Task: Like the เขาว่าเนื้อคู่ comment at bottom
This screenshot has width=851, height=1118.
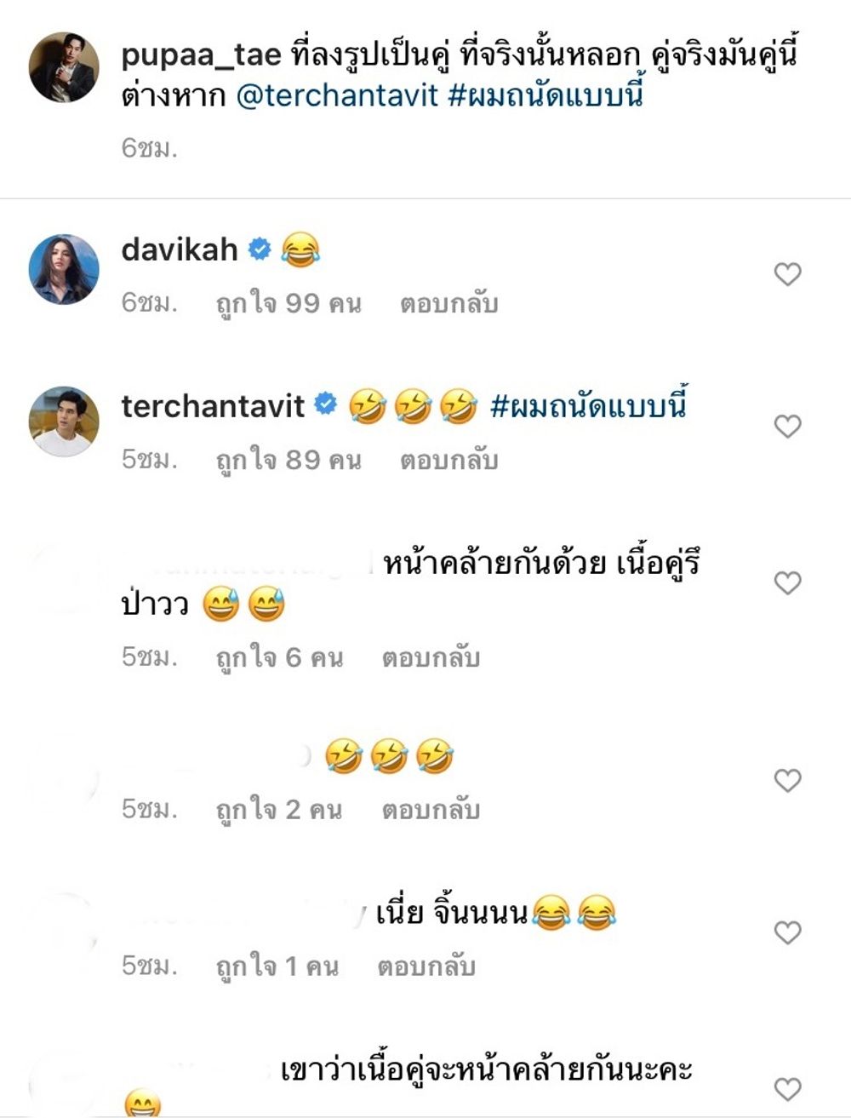Action: (788, 1089)
